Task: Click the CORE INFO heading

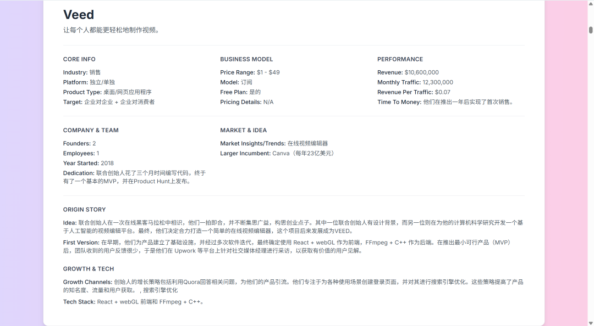Action: coord(79,59)
